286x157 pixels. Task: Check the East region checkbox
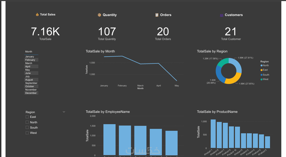pyautogui.click(x=27, y=117)
